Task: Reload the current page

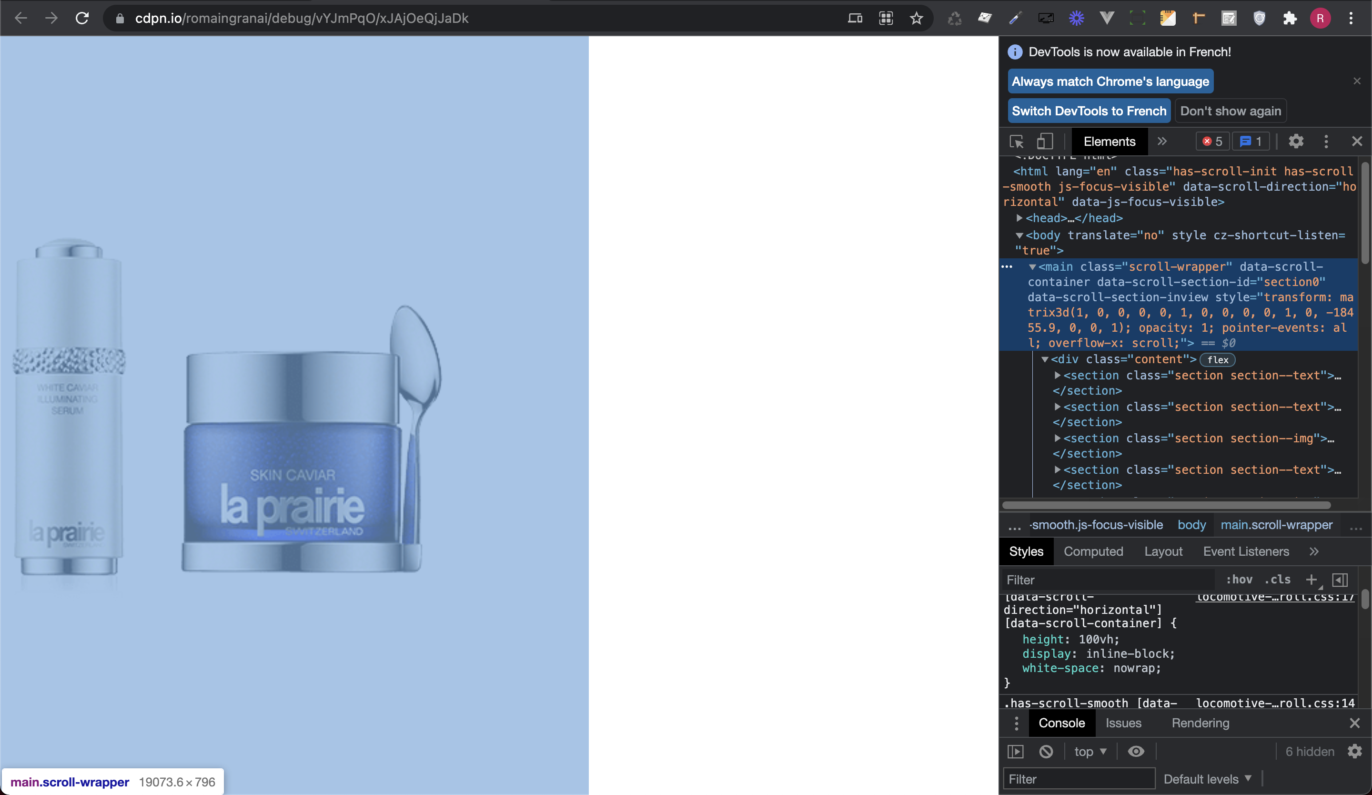Action: coord(82,18)
